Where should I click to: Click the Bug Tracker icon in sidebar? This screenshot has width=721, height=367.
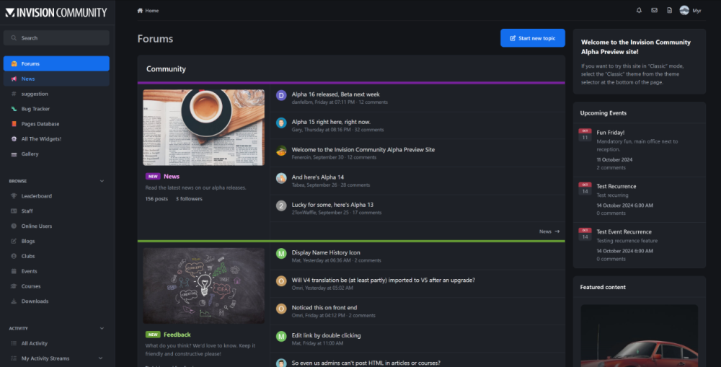tap(14, 109)
